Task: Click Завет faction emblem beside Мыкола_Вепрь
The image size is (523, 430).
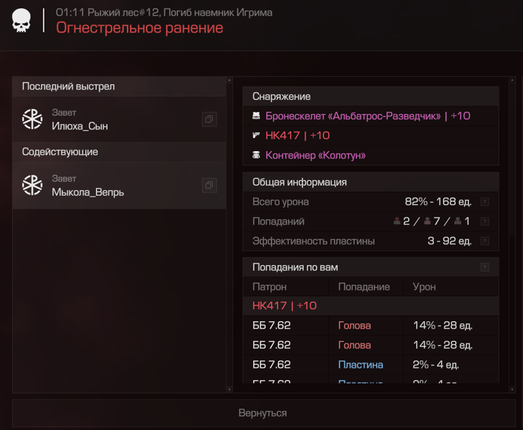Action: 32,185
